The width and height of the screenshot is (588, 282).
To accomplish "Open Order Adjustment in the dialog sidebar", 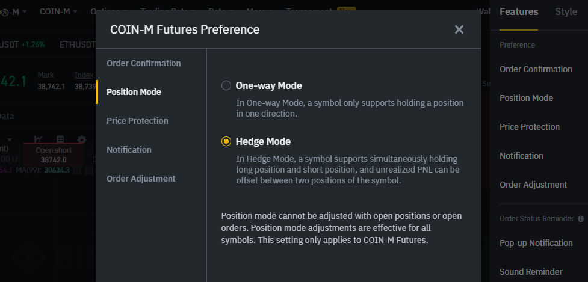I will (141, 179).
